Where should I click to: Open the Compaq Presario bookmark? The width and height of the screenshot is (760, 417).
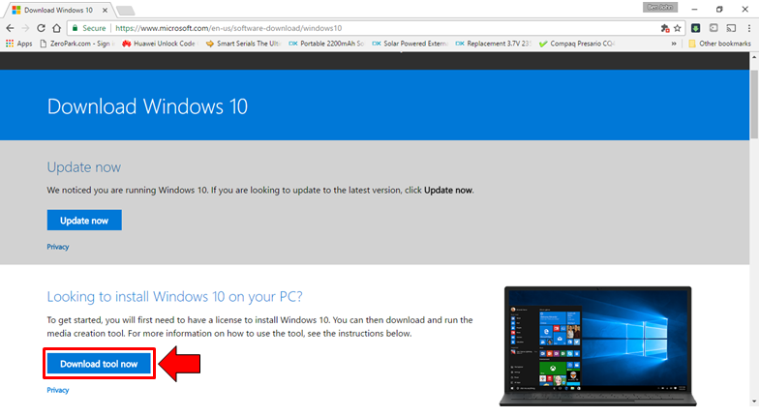coord(577,44)
